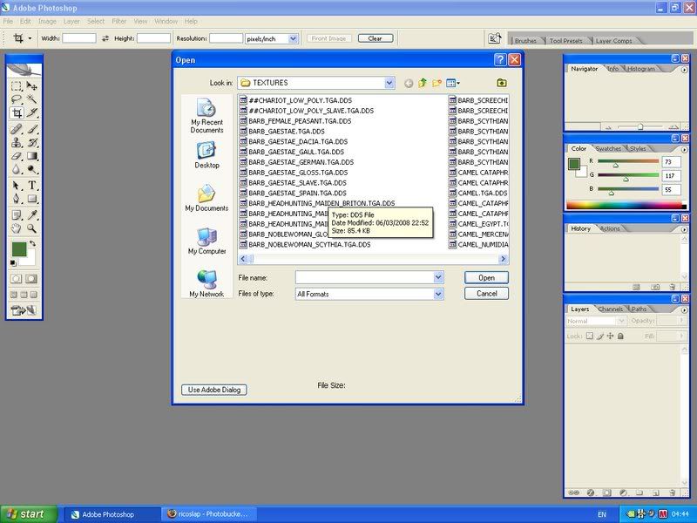Open the Files of type dropdown

pyautogui.click(x=438, y=295)
